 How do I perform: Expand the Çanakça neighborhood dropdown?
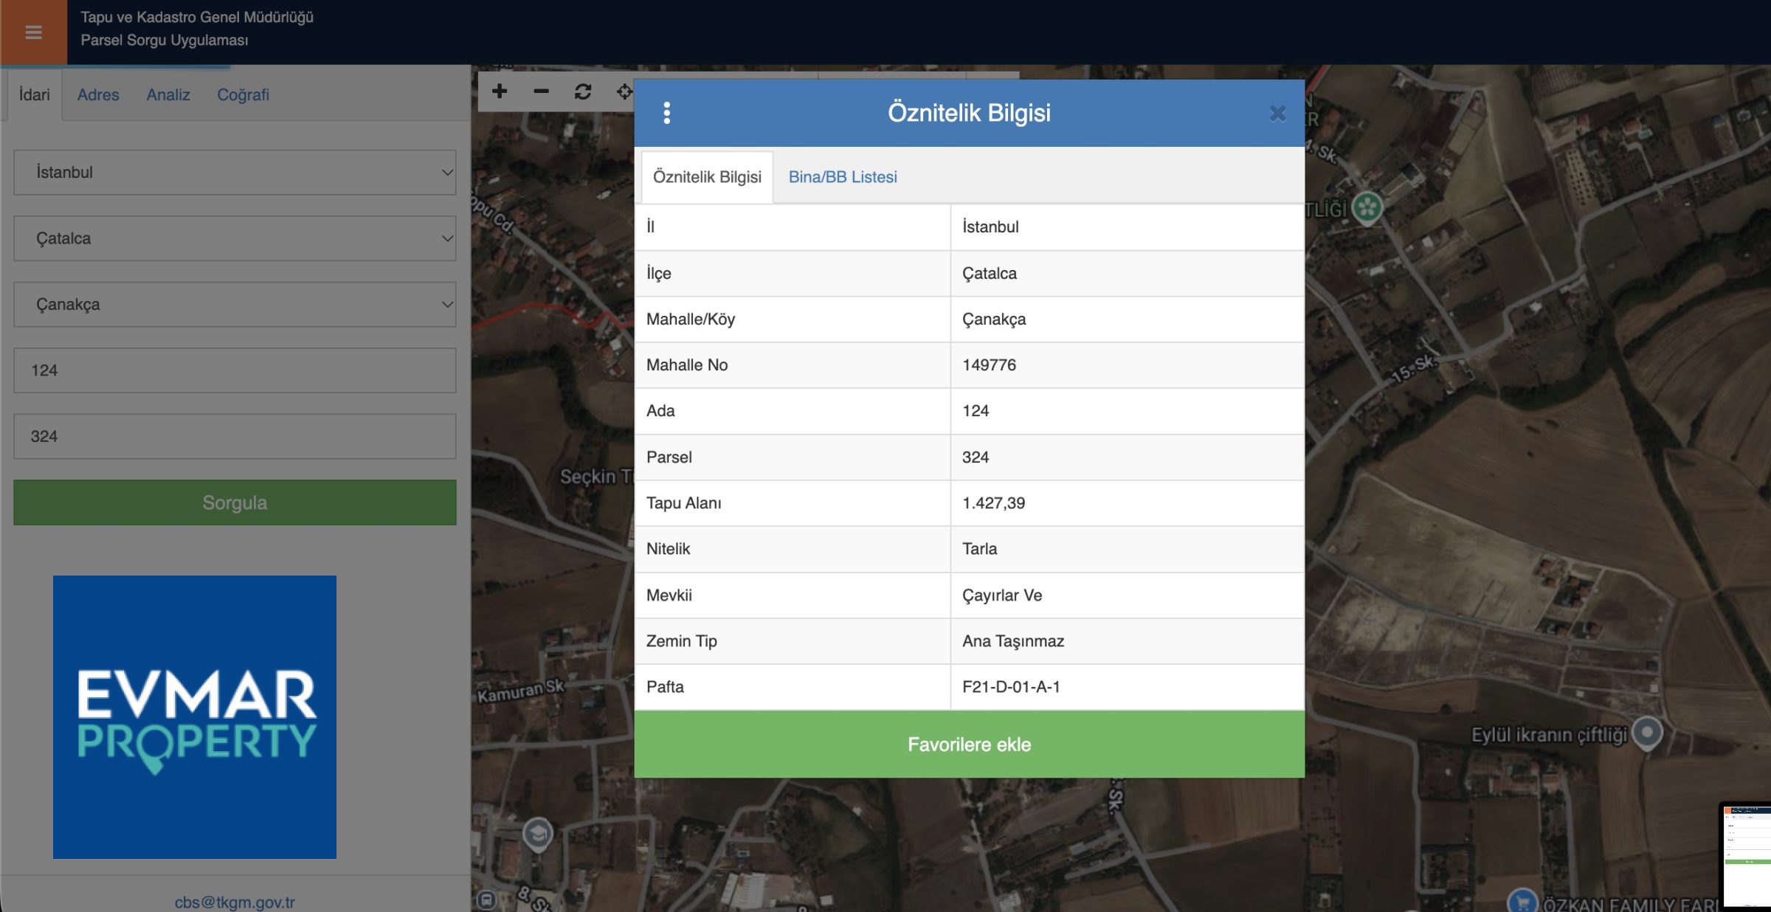235,305
